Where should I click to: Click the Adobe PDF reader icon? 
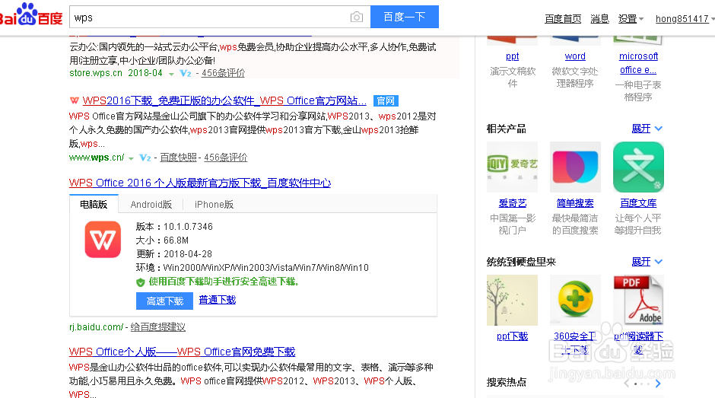click(638, 301)
